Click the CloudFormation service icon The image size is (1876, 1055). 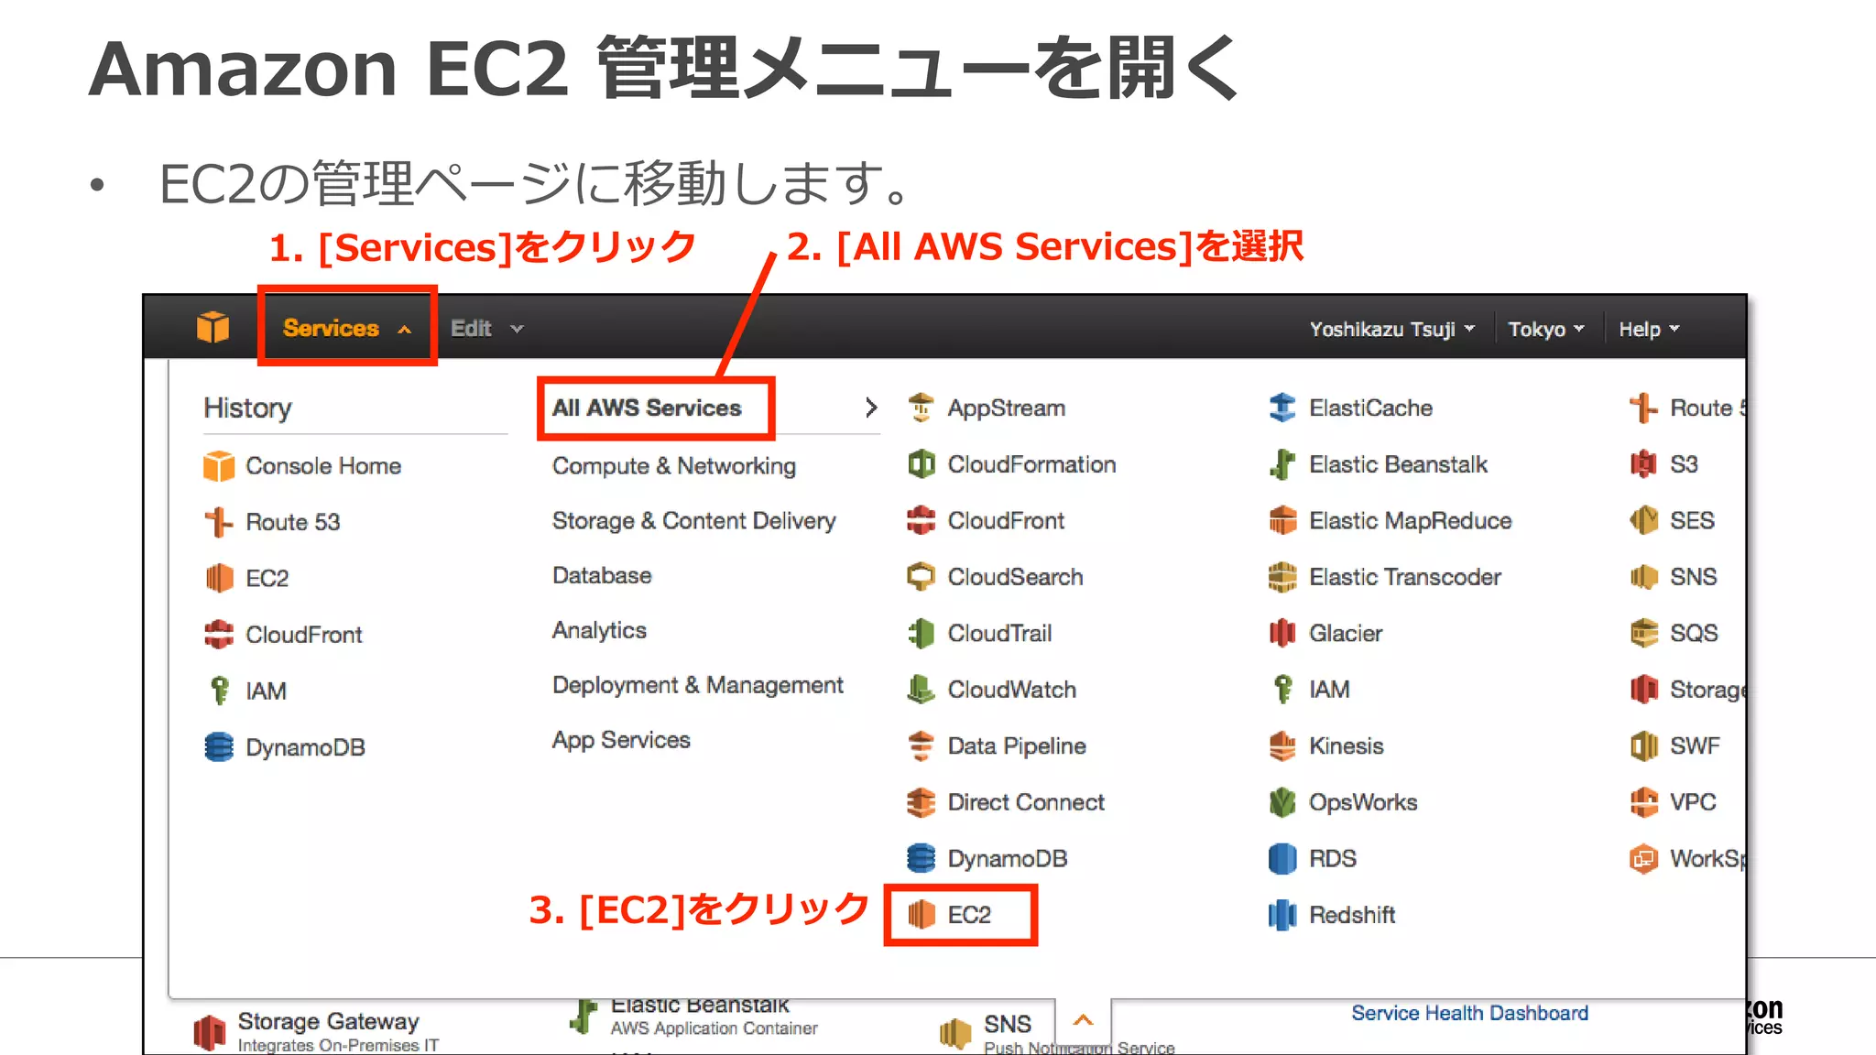point(921,464)
